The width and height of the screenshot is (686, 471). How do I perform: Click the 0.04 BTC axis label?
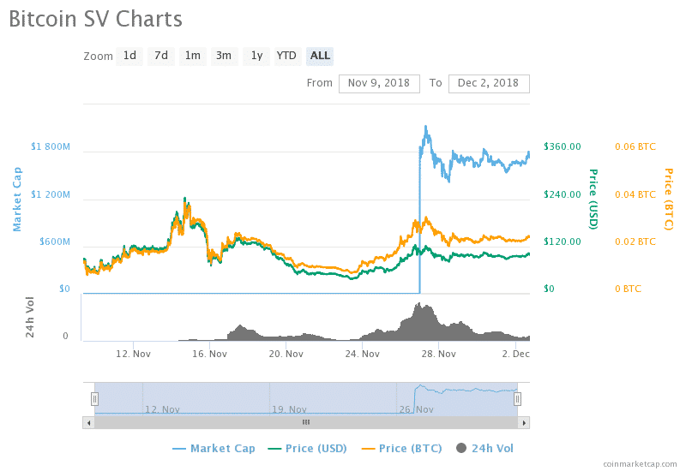point(635,194)
